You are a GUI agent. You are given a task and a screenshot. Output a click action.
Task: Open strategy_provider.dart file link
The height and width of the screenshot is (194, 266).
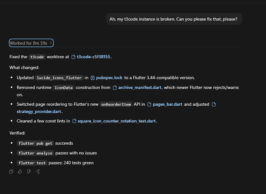(x=39, y=111)
